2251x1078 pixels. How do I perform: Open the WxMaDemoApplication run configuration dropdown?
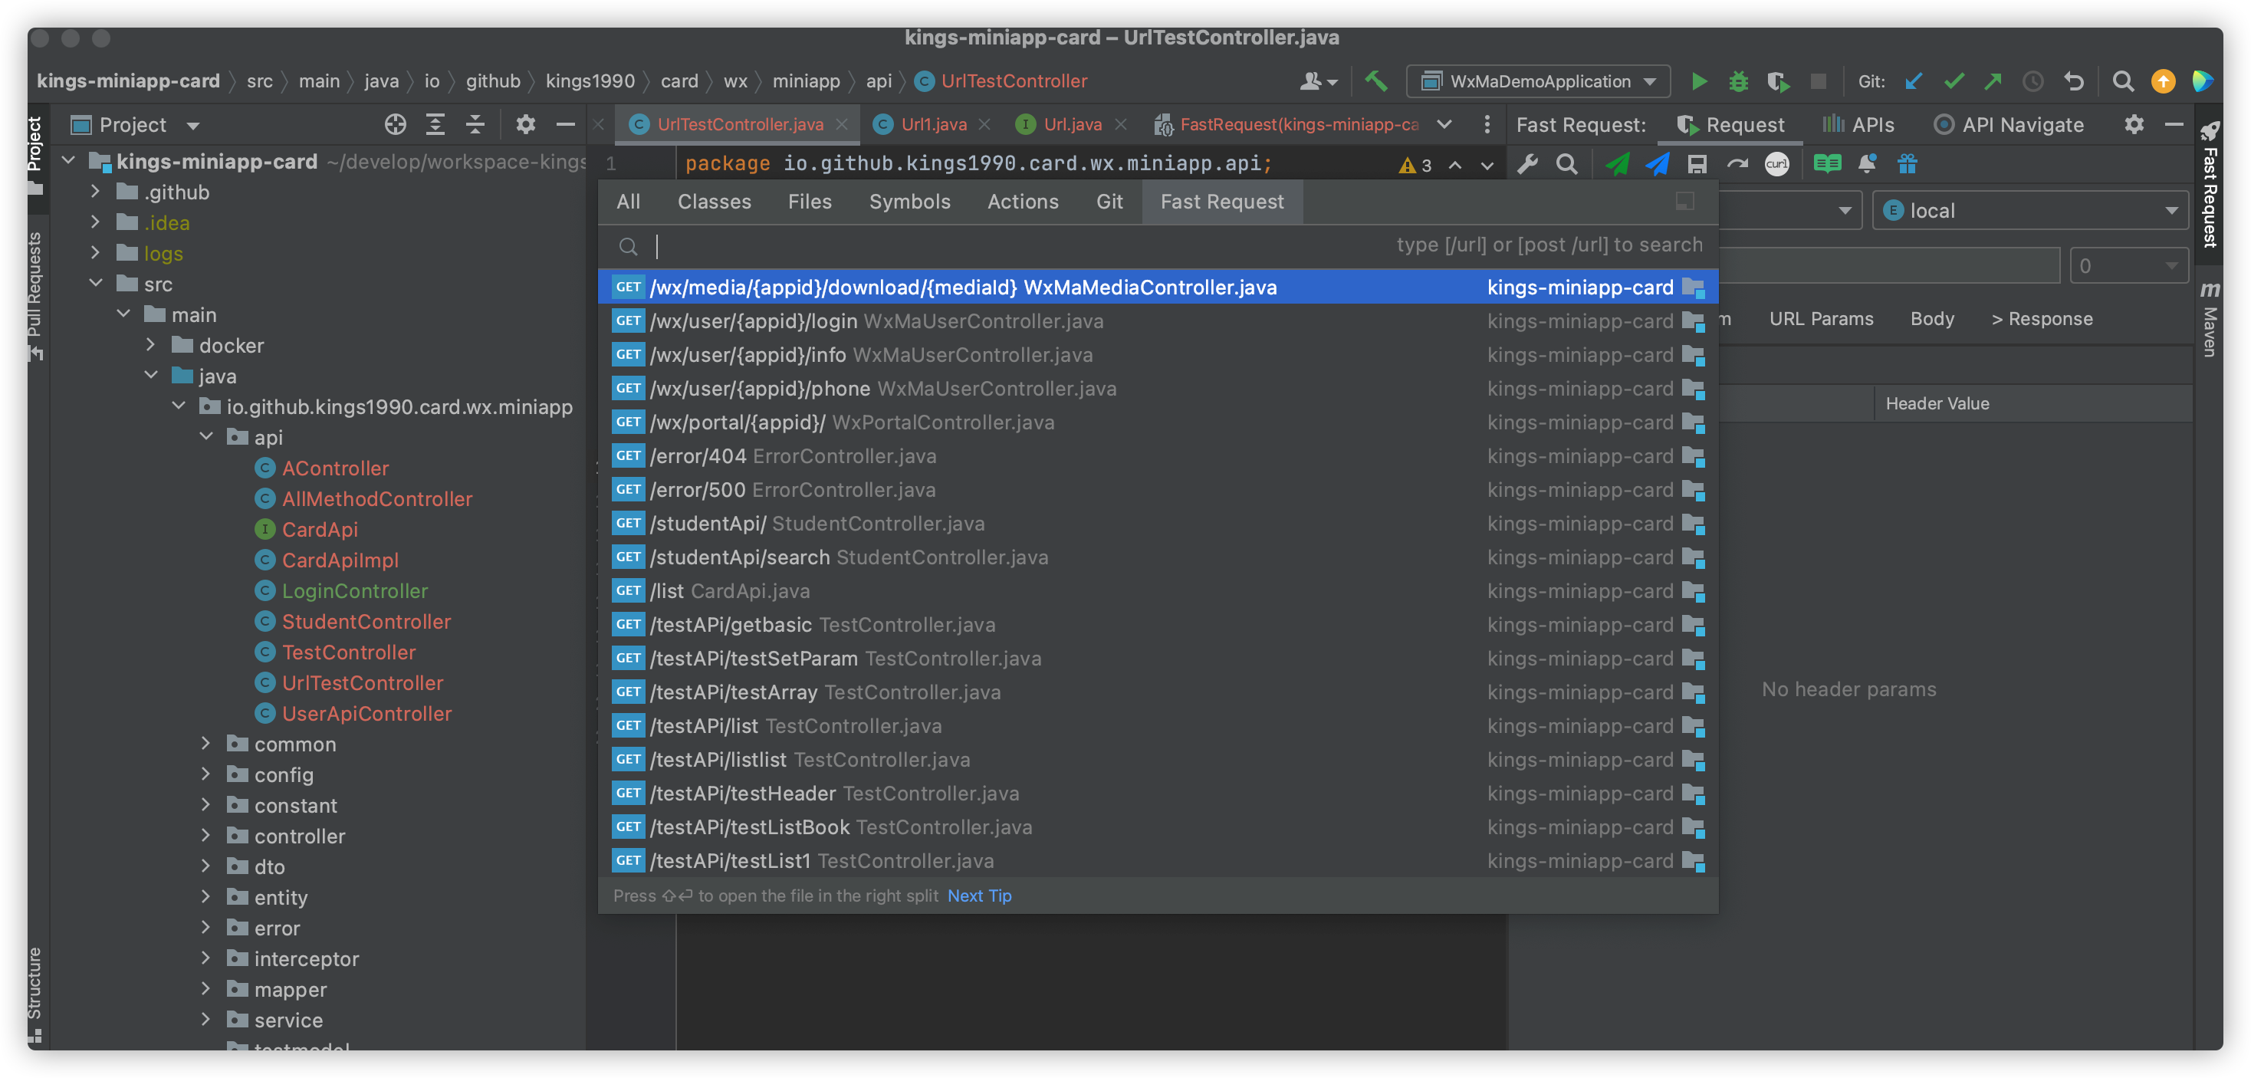[x=1539, y=81]
